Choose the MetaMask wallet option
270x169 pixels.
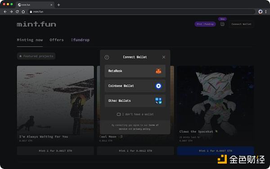tap(135, 71)
